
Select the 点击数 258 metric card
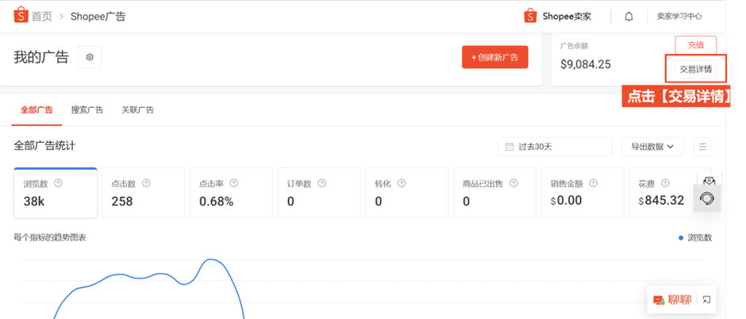(x=143, y=193)
